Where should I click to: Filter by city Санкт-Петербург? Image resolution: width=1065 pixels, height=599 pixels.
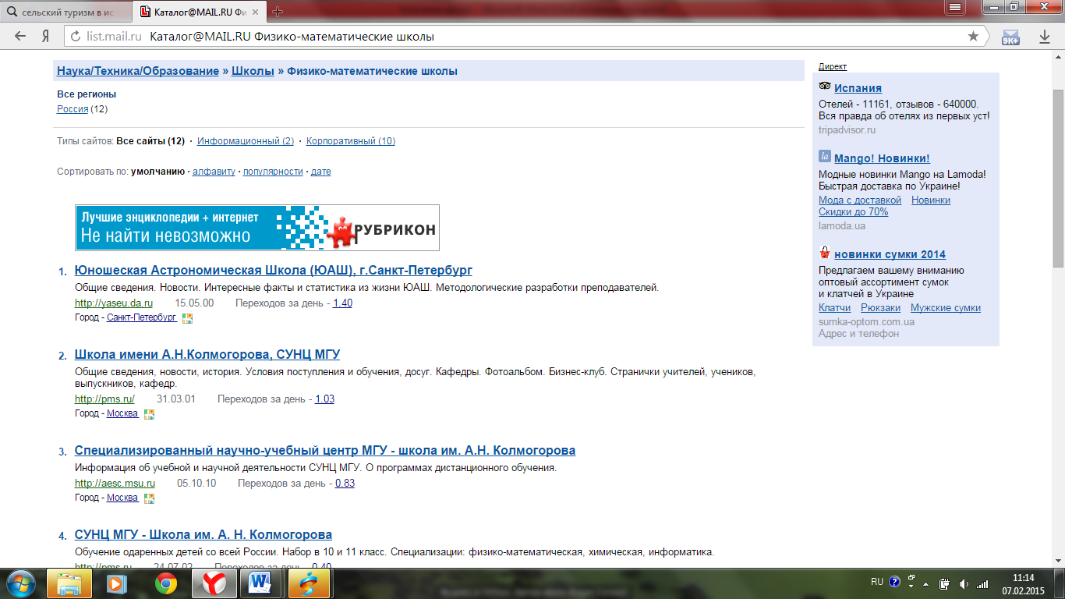click(141, 318)
